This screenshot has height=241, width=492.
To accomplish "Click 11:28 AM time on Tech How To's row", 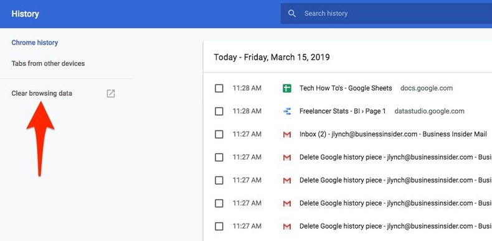I will (x=247, y=88).
